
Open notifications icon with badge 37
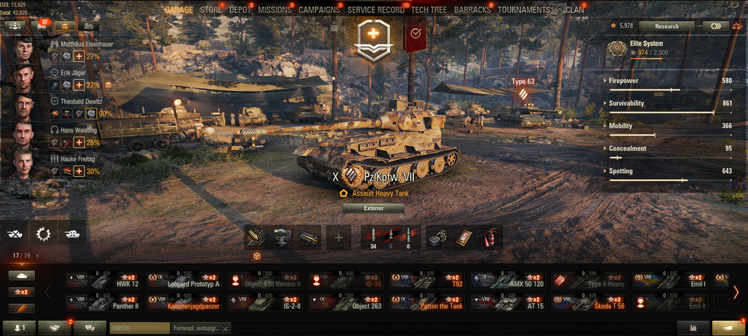(42, 25)
